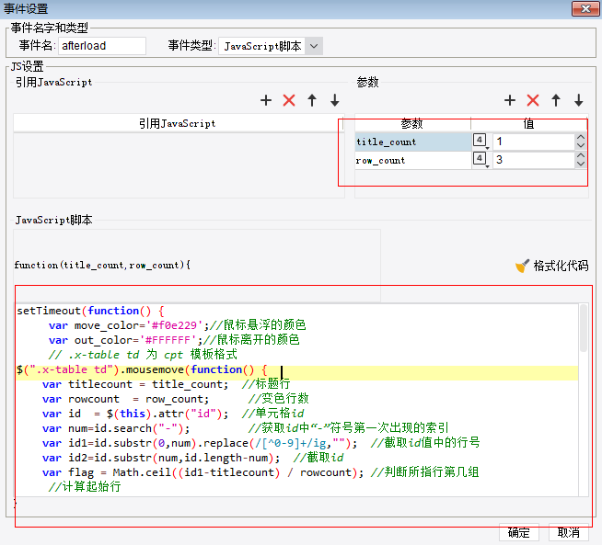Click the empty referenced JavaScript list area

179,165
